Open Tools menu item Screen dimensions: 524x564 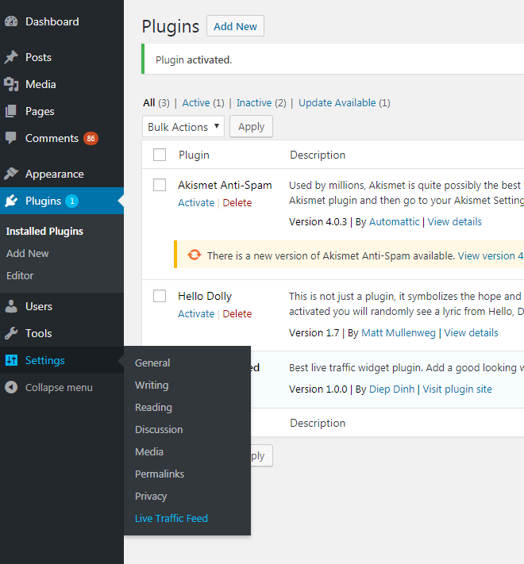pyautogui.click(x=39, y=333)
